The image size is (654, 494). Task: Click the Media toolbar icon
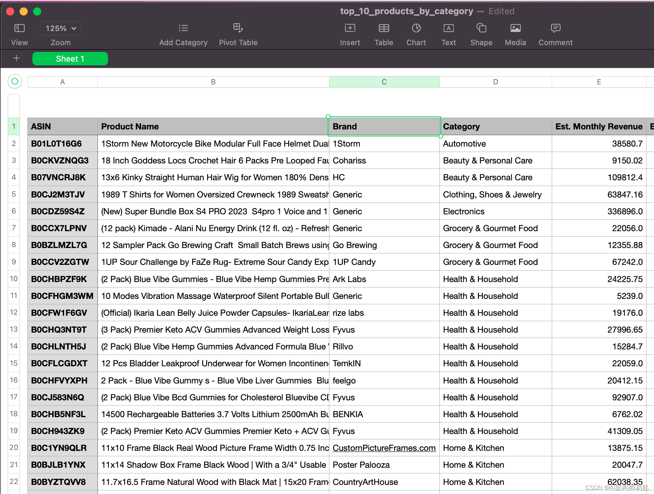(515, 28)
